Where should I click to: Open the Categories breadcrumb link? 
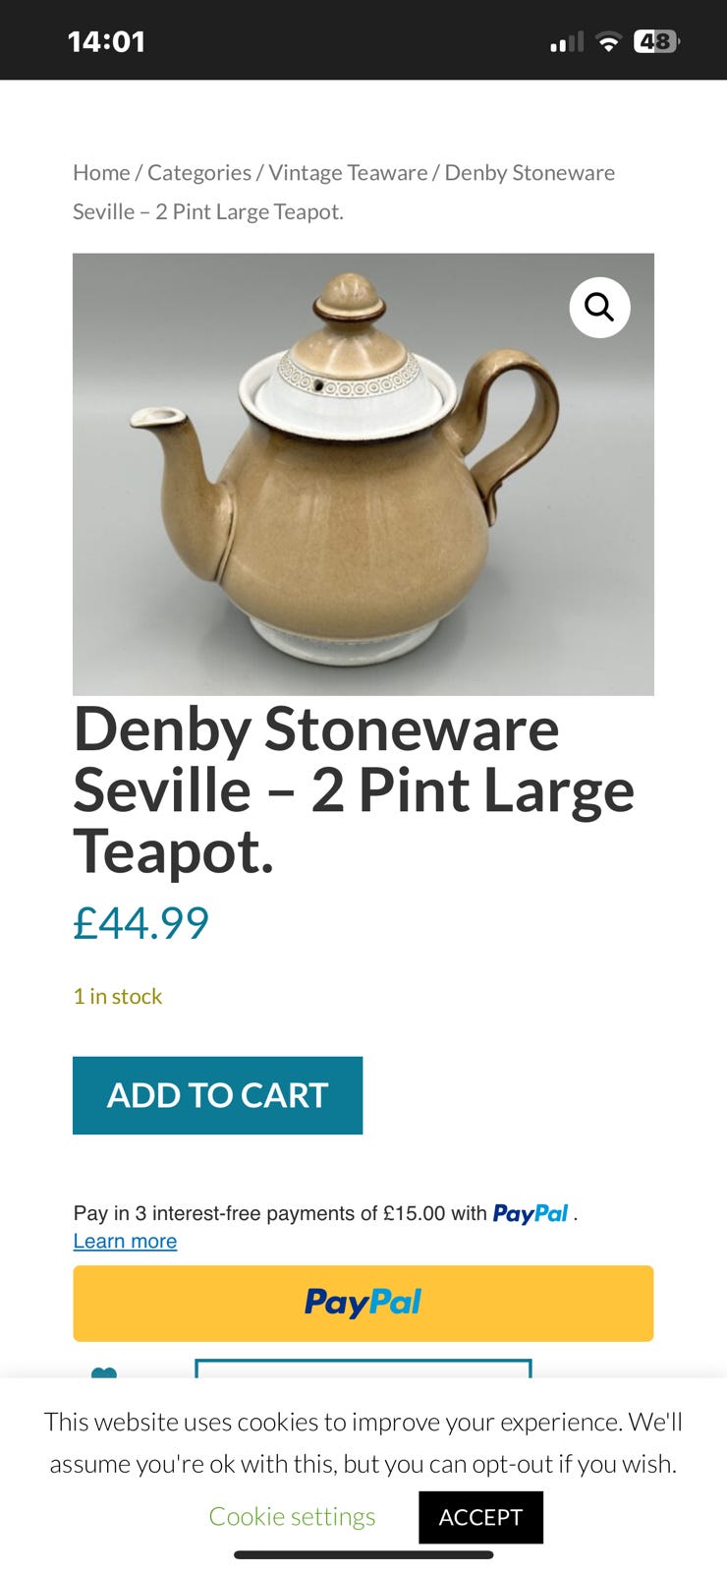pyautogui.click(x=199, y=172)
